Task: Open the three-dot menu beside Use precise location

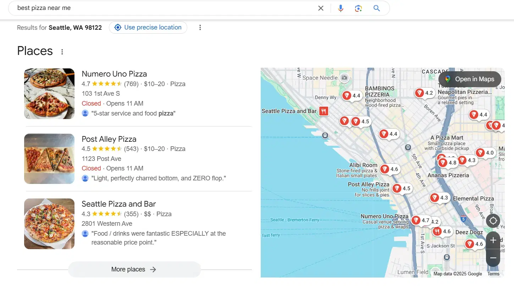Action: click(200, 27)
